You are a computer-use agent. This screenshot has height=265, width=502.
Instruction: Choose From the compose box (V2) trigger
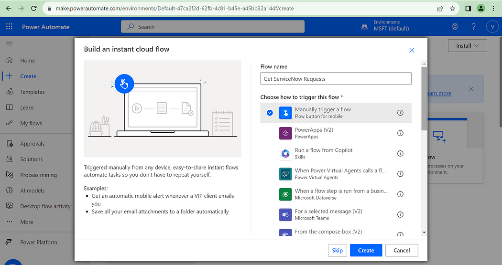tap(336, 231)
